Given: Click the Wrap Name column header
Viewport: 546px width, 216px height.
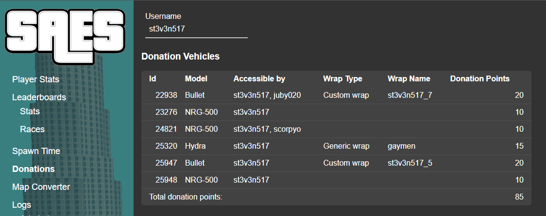Looking at the screenshot, I should point(409,78).
